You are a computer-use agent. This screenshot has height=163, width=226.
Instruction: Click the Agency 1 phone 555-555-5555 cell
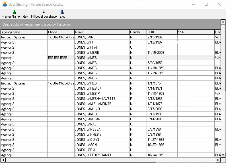coord(61,58)
